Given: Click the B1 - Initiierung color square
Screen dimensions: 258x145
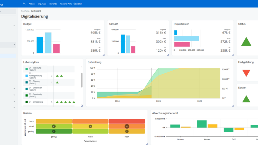Looking at the screenshot, I should (27, 69).
